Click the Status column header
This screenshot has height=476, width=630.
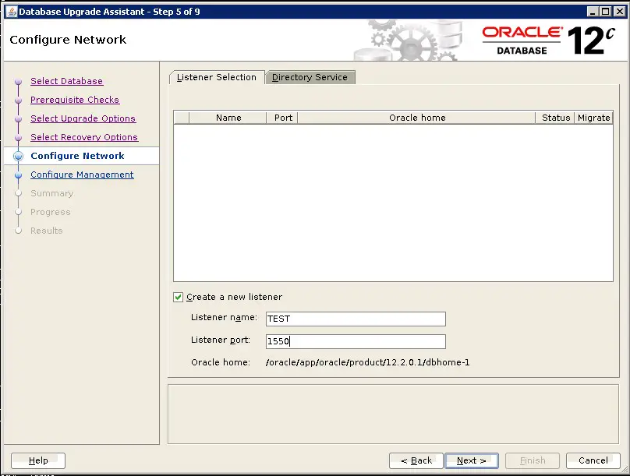[x=556, y=118]
